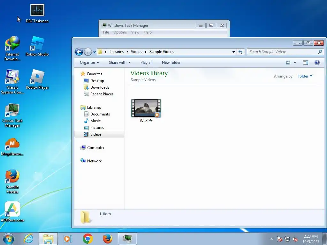Open the Start menu orb
The image size is (327, 245).
tap(9, 239)
